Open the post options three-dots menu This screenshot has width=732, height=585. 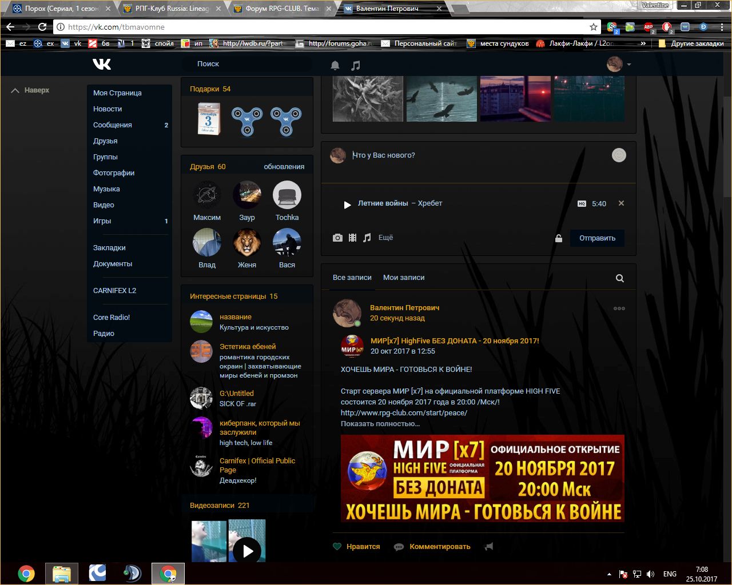619,308
